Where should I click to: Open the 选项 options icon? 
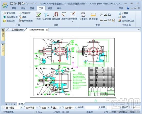click(38, 16)
